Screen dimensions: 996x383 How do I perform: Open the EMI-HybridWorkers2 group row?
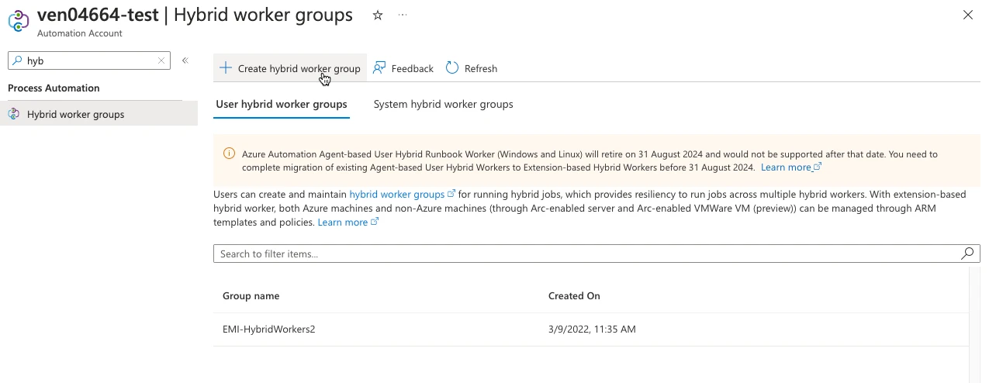pyautogui.click(x=269, y=330)
